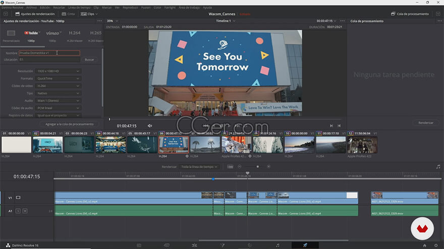The width and height of the screenshot is (444, 249).
Task: Expand the top-left panel toggle arrow
Action: [x=6, y=14]
